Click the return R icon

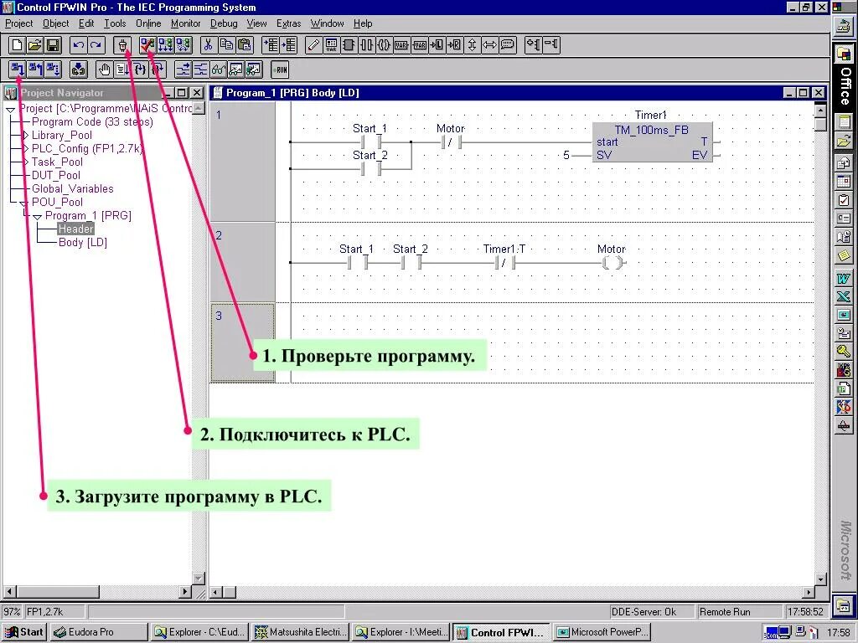(x=455, y=45)
